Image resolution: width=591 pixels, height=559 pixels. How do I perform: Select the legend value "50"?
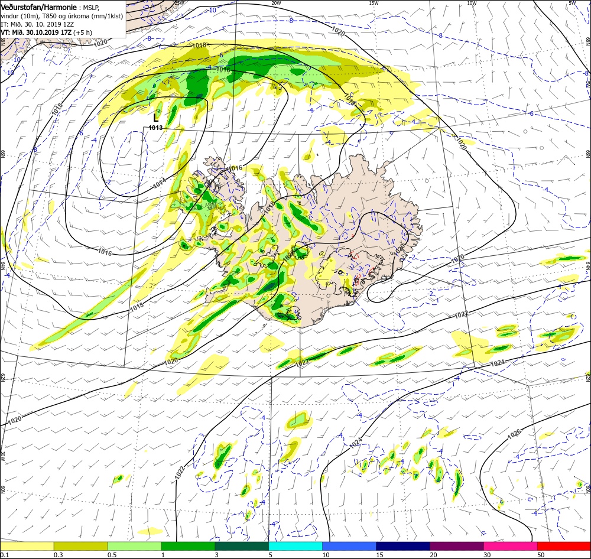[x=541, y=555]
